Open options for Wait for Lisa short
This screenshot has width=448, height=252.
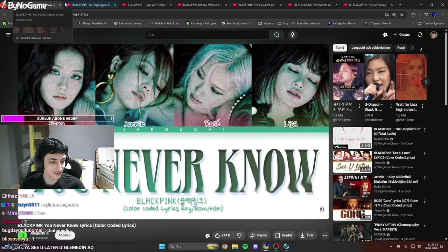tap(422, 106)
